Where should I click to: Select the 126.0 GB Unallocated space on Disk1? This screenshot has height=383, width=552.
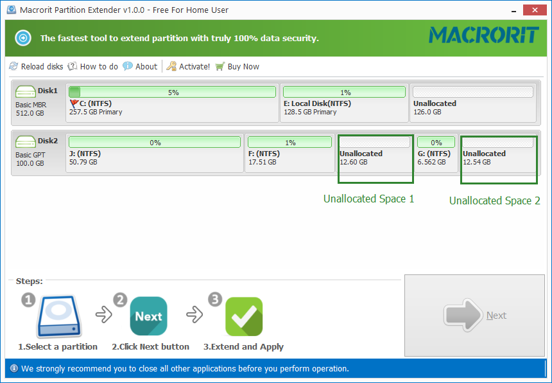pos(473,103)
